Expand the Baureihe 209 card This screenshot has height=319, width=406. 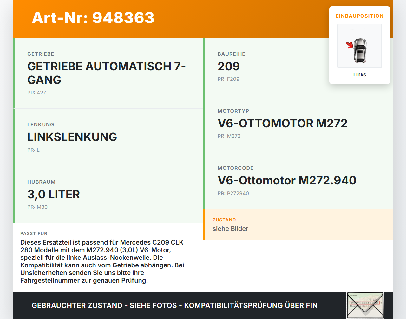(229, 66)
